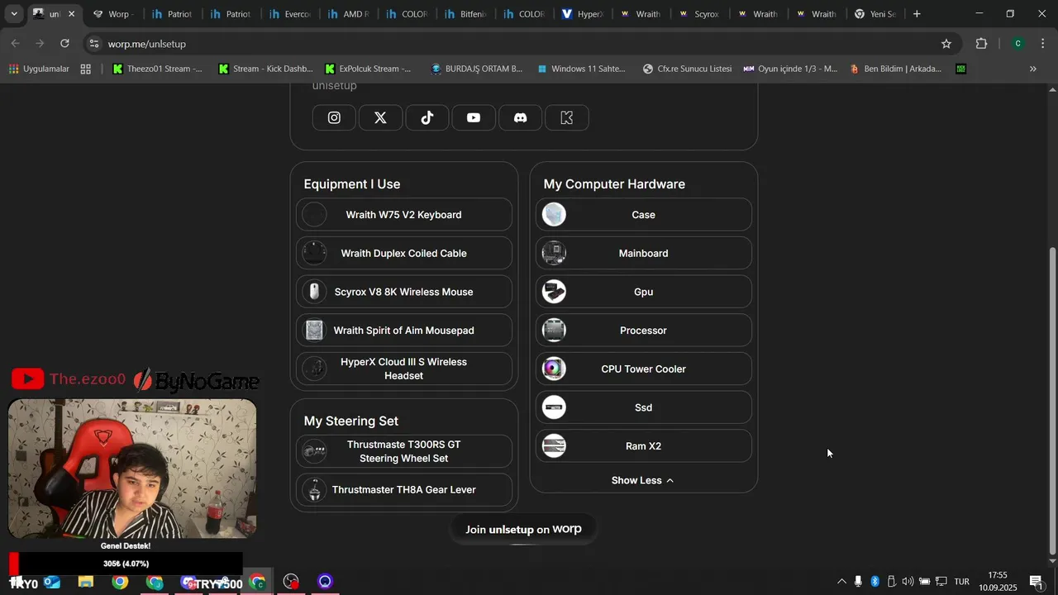Open the CPU Tower Cooler entry
Screen dimensions: 1058x595
tap(644, 369)
